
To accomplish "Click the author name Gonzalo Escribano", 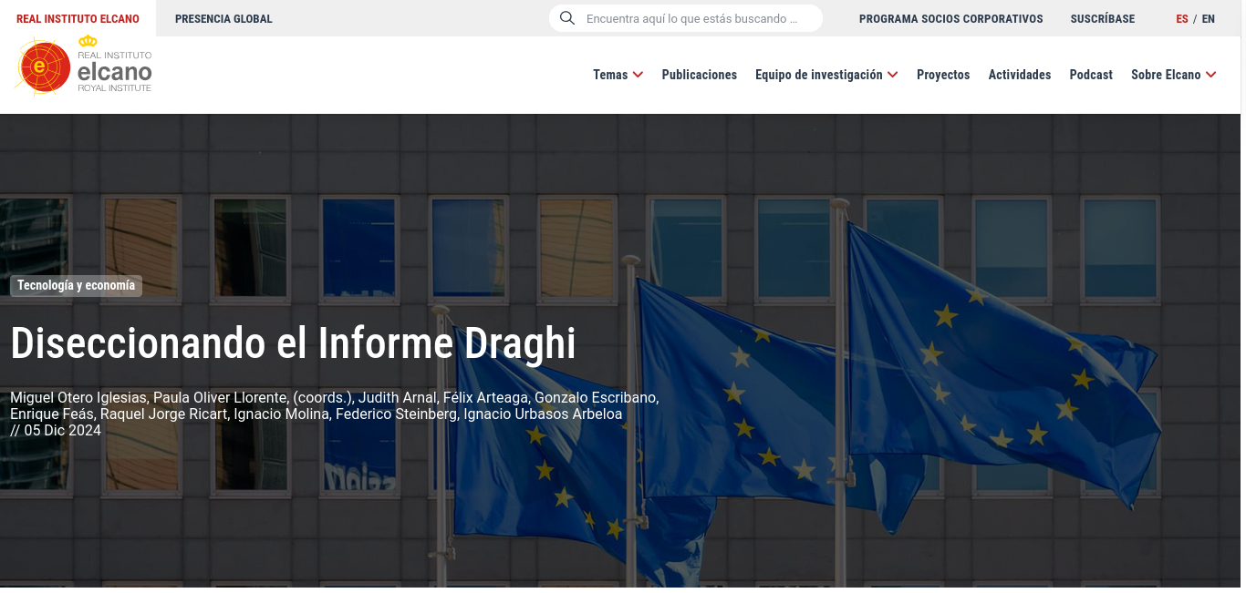I will [x=595, y=397].
